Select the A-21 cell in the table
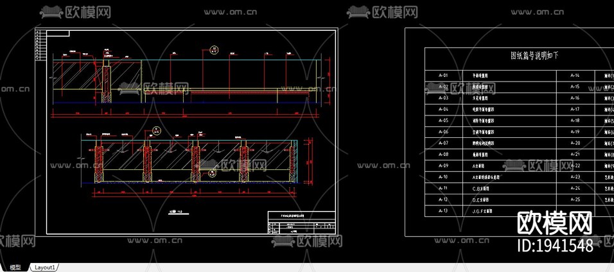 [575, 155]
